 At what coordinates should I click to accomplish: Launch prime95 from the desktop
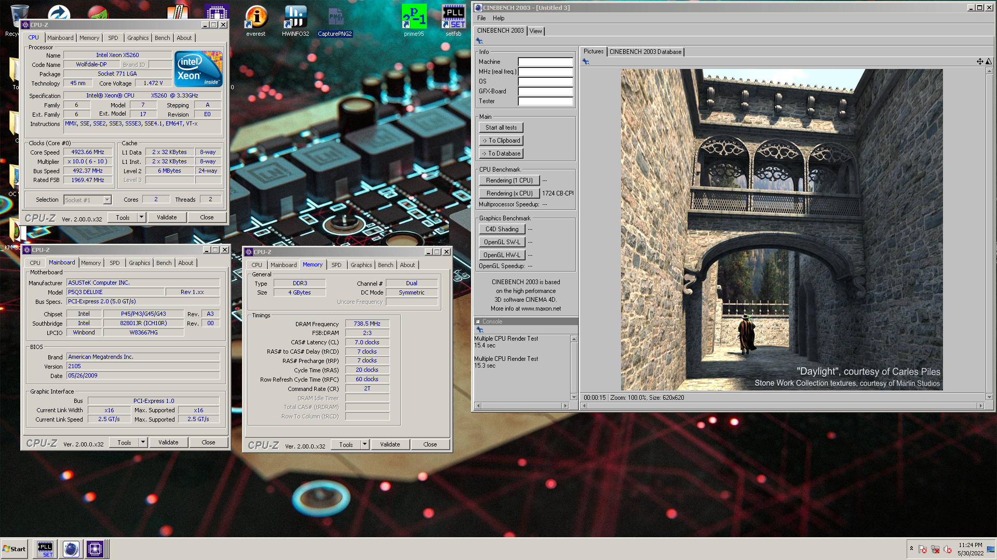pos(414,21)
